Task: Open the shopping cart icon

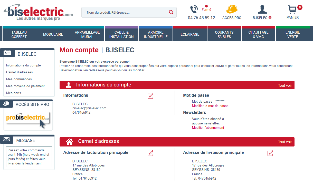Action: (x=292, y=10)
